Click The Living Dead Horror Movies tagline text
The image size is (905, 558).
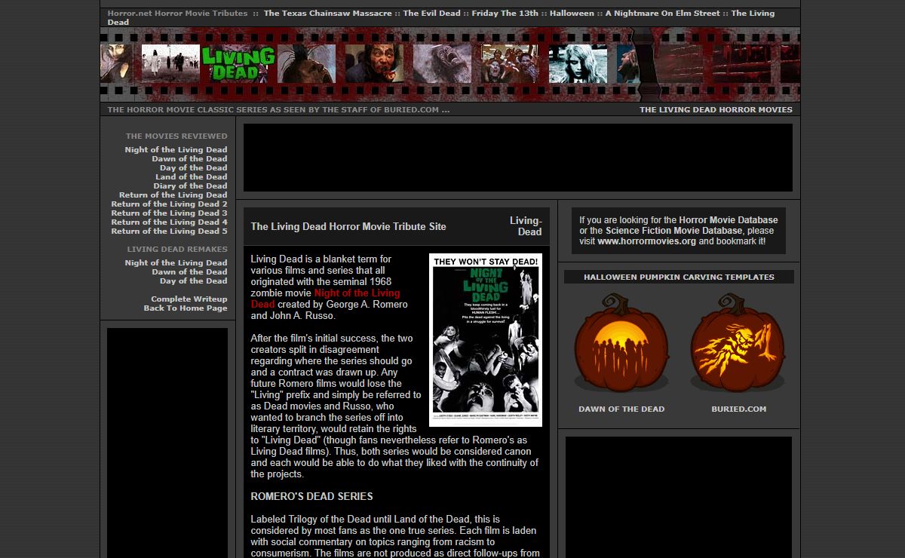[x=716, y=109]
